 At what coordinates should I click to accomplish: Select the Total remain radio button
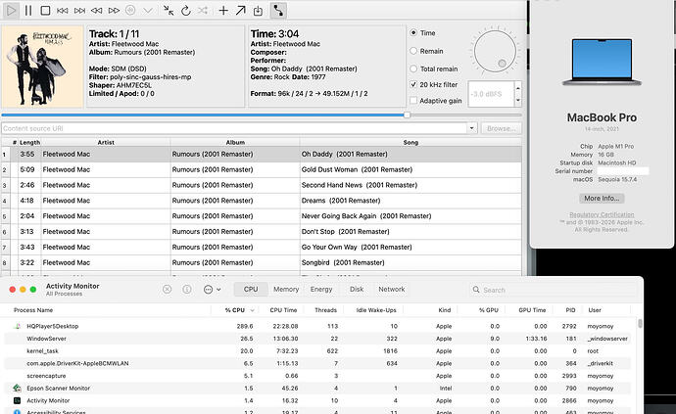click(x=413, y=69)
